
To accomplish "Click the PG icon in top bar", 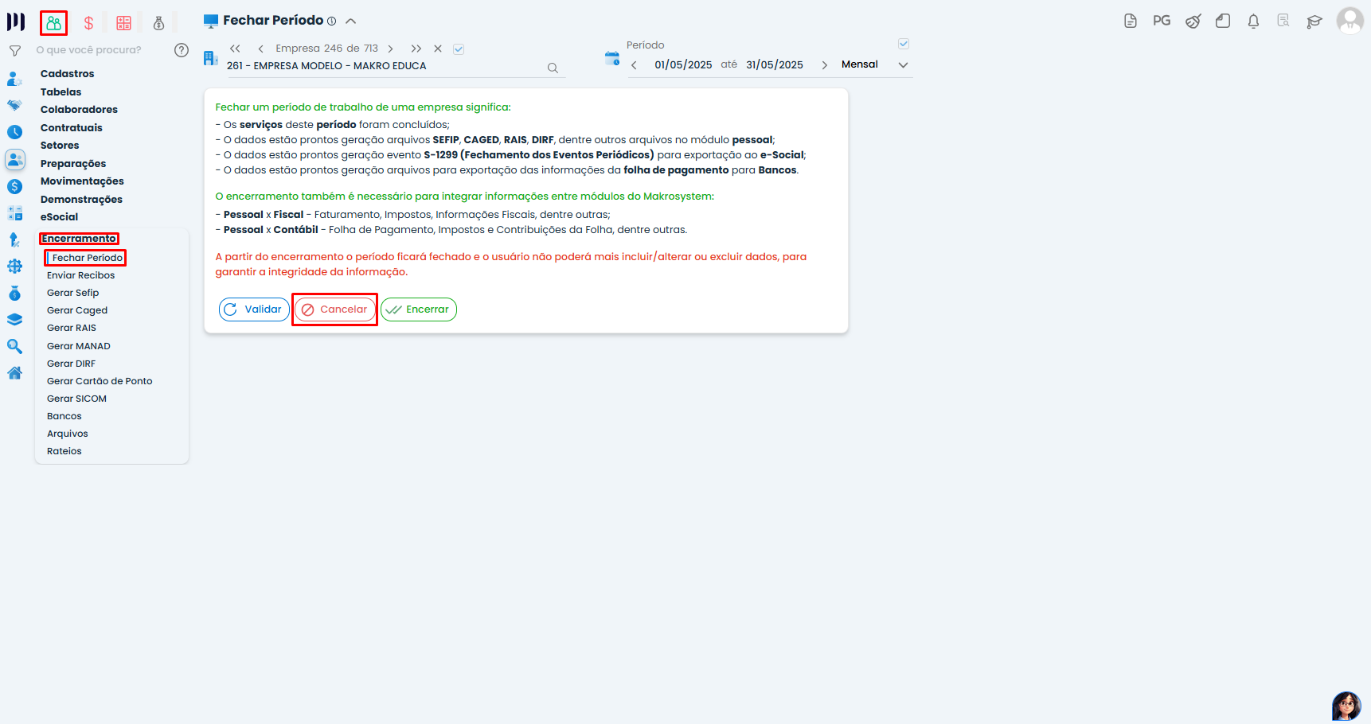I will coord(1162,21).
